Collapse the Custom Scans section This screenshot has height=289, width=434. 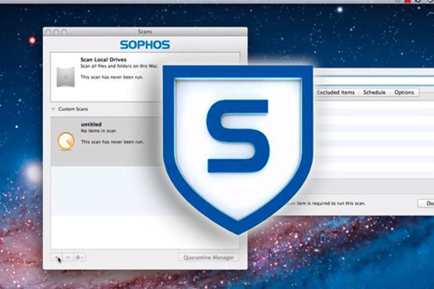[53, 109]
